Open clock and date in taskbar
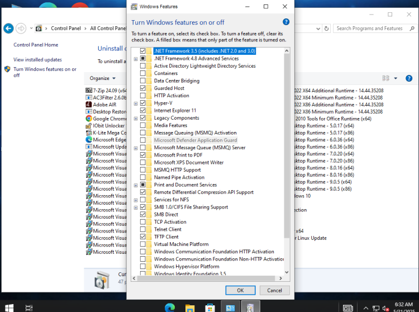 (x=404, y=308)
